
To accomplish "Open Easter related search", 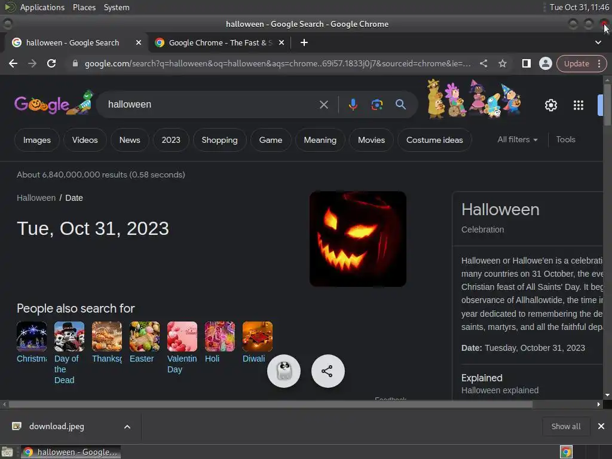I will tap(145, 342).
